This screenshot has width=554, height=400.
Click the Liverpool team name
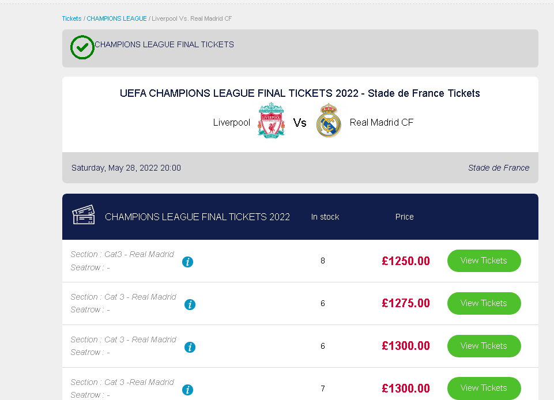(232, 122)
